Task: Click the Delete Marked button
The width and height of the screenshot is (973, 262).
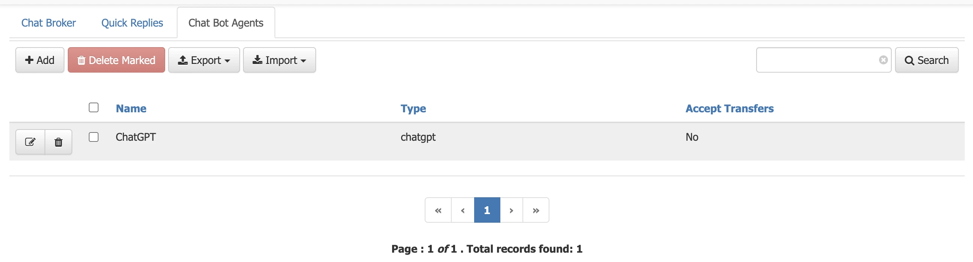Action: [116, 60]
